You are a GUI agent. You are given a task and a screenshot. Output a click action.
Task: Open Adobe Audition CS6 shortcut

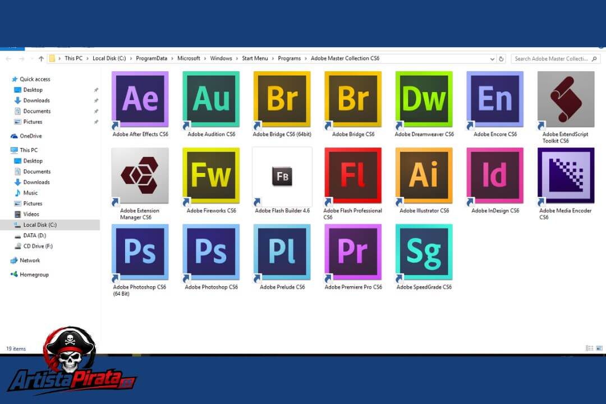pyautogui.click(x=211, y=99)
